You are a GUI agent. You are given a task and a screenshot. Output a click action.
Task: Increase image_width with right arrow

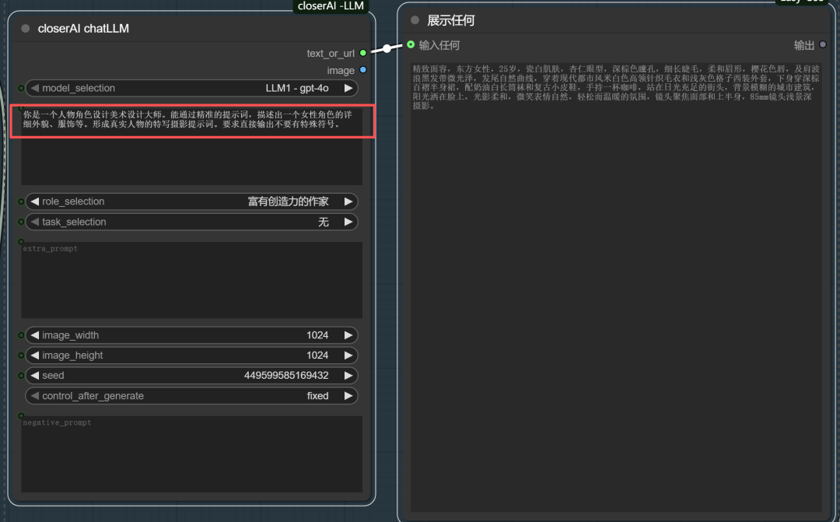point(348,335)
